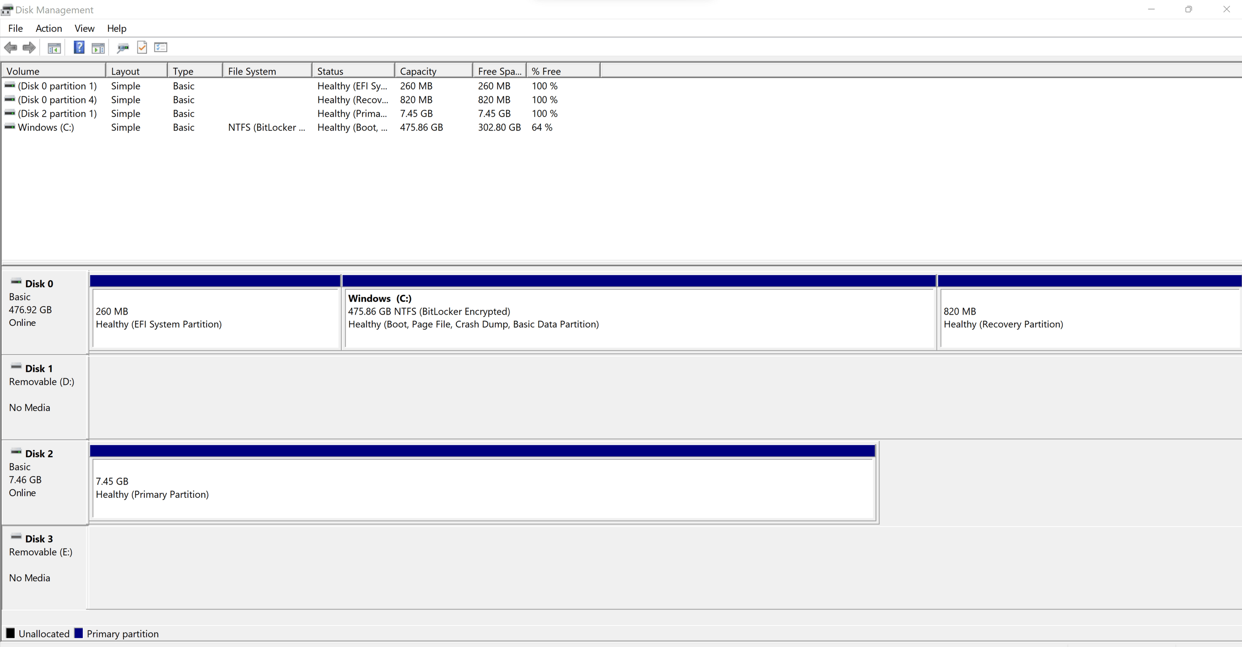Image resolution: width=1242 pixels, height=647 pixels.
Task: Sort by the Free Space column header
Action: tap(500, 71)
